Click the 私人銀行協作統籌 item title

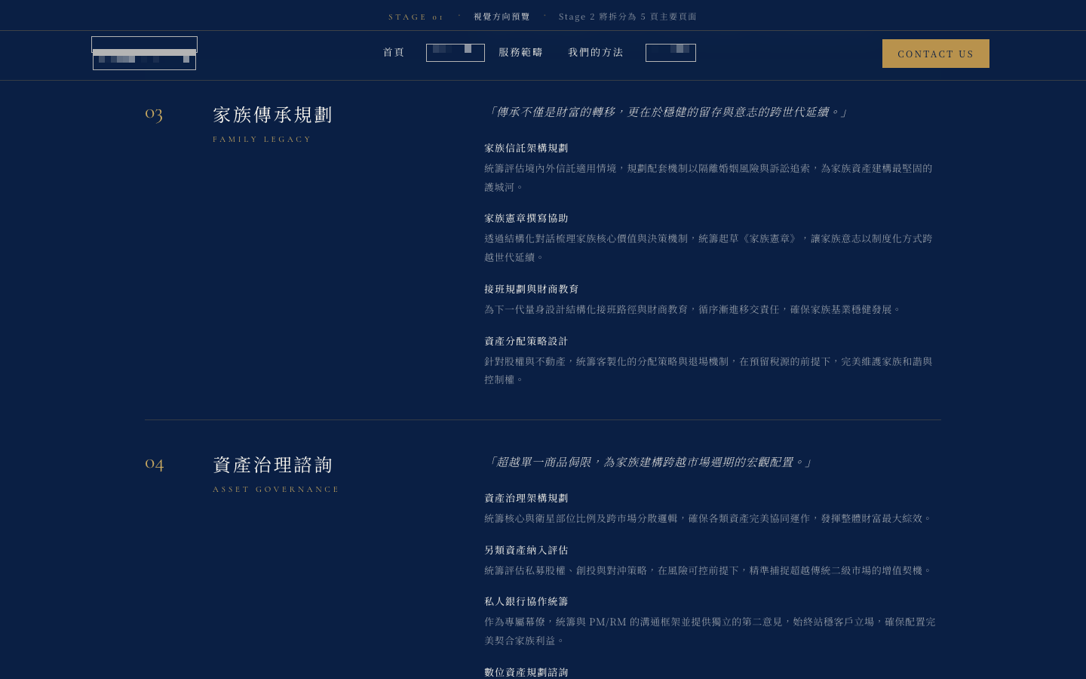coord(526,601)
